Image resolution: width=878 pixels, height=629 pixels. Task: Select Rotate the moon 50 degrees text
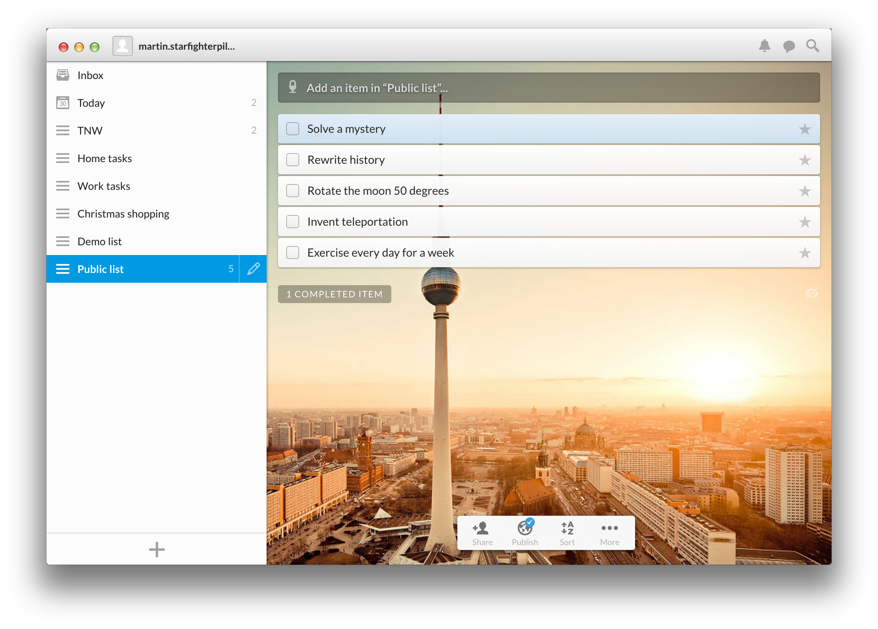pos(378,191)
